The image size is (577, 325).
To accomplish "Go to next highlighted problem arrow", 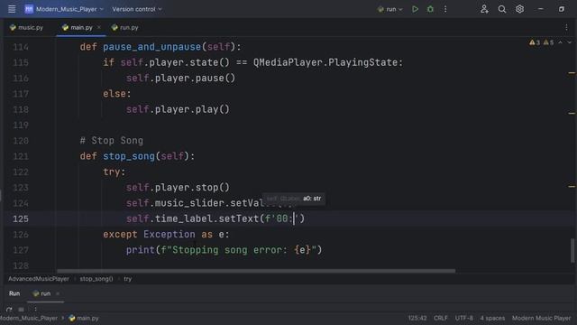I will pos(569,42).
